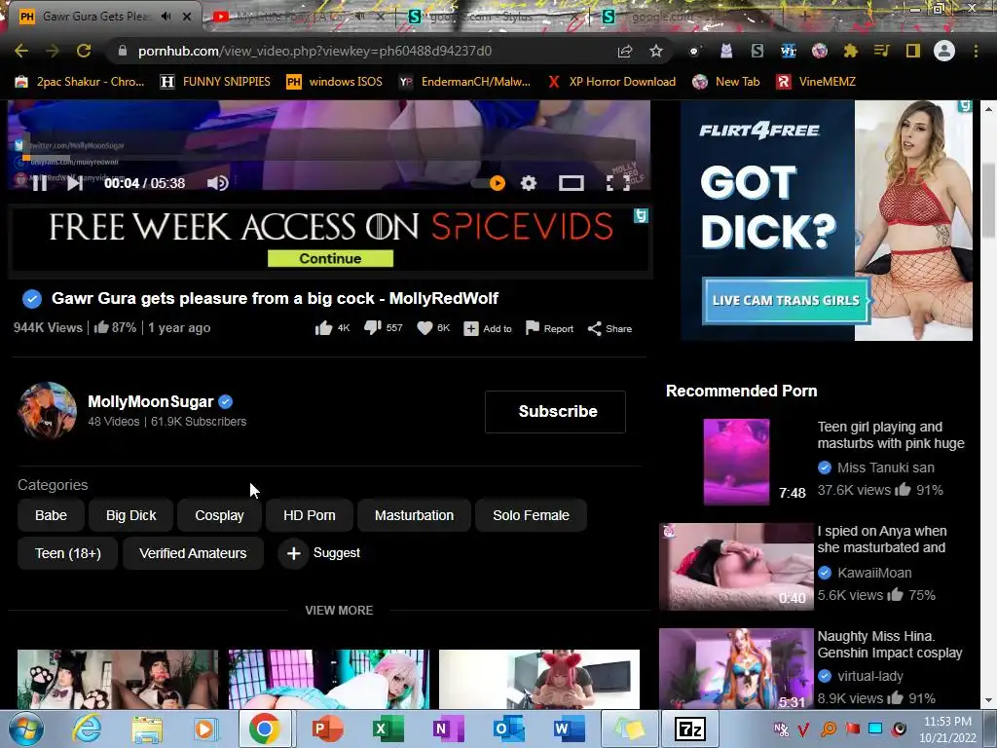Open PowerPoint from the taskbar

pyautogui.click(x=327, y=729)
